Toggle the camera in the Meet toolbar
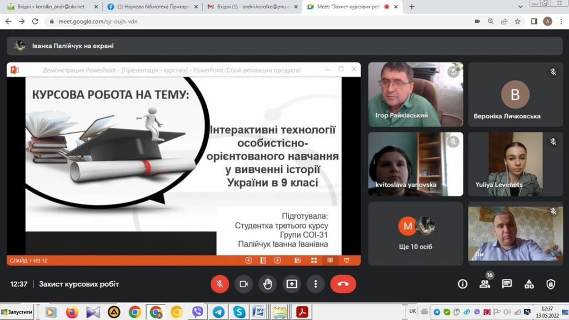This screenshot has height=320, width=569. (x=243, y=284)
